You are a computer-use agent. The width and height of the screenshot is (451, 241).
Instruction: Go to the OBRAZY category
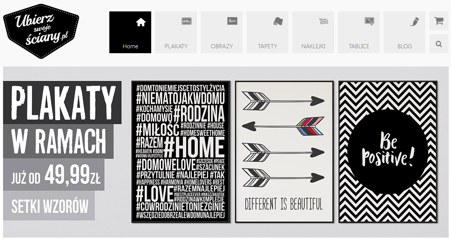point(222,46)
